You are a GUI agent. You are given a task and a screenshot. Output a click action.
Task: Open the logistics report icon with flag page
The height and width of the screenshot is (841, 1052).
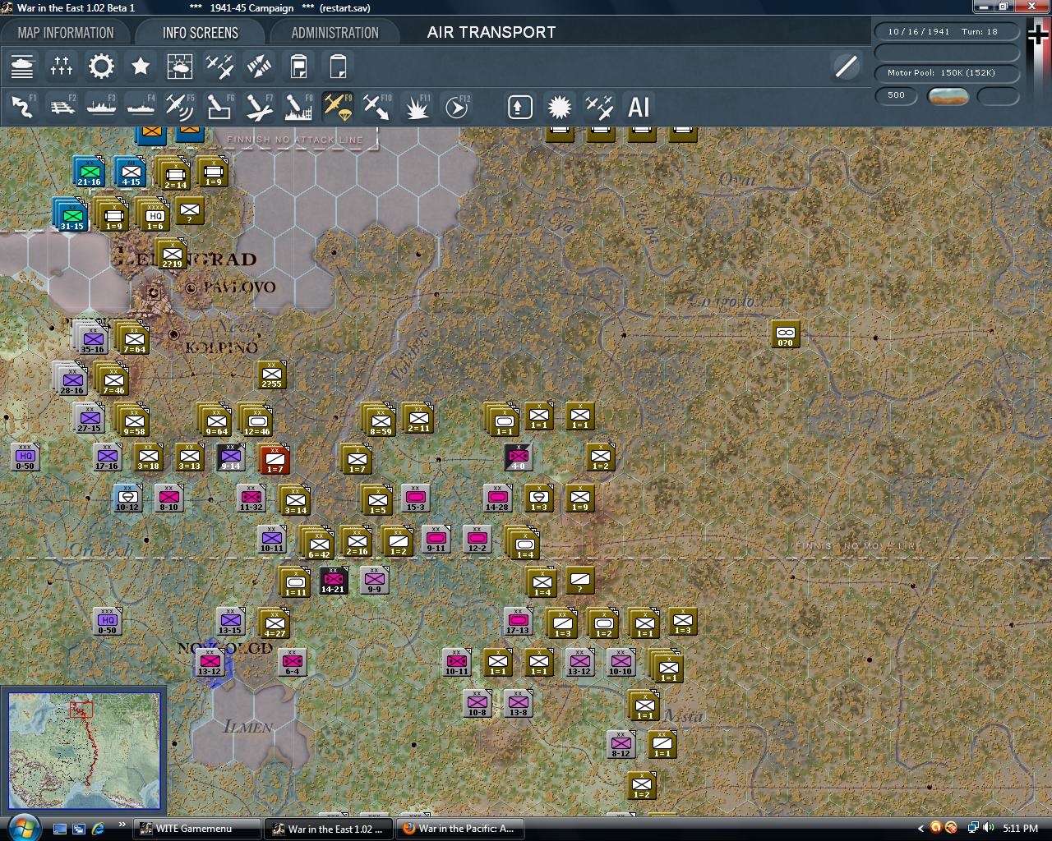pyautogui.click(x=298, y=67)
